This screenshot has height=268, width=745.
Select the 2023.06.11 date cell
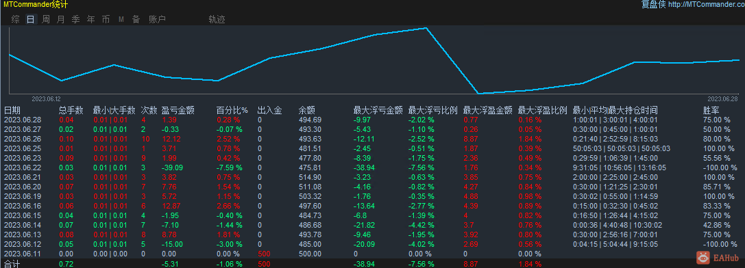23,254
